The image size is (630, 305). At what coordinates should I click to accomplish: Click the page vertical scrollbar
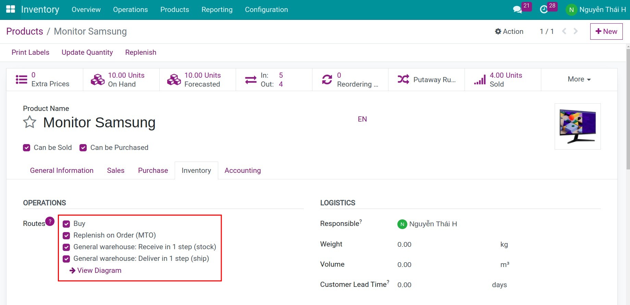tap(628, 109)
